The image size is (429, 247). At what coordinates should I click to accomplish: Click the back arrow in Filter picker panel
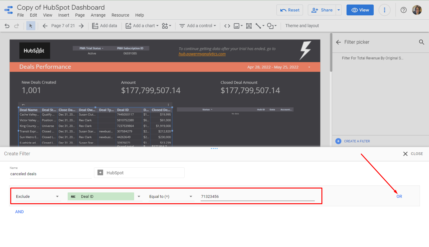338,42
